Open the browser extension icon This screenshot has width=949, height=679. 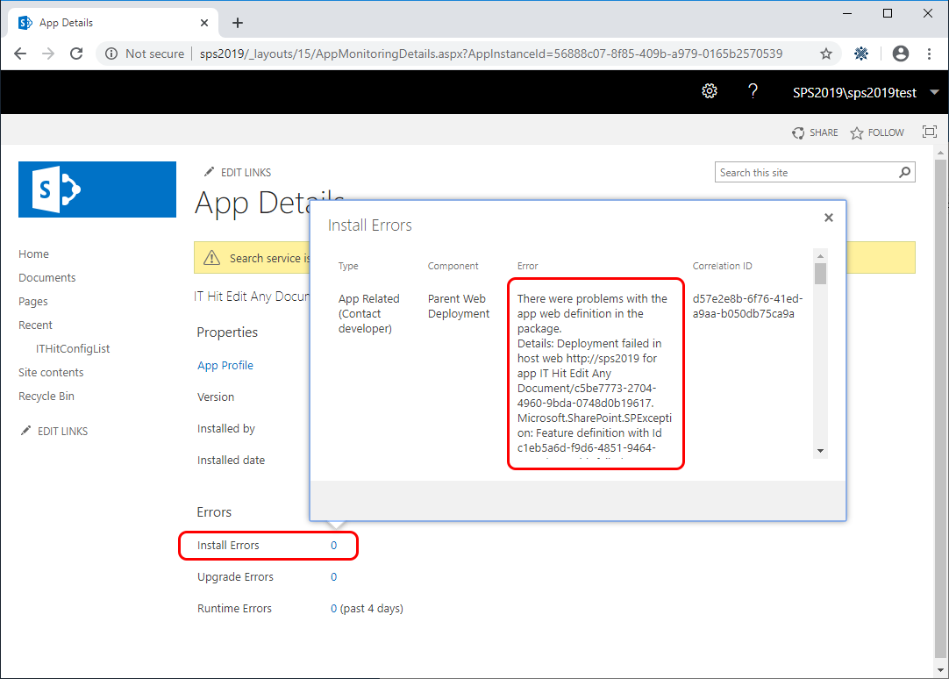[861, 54]
